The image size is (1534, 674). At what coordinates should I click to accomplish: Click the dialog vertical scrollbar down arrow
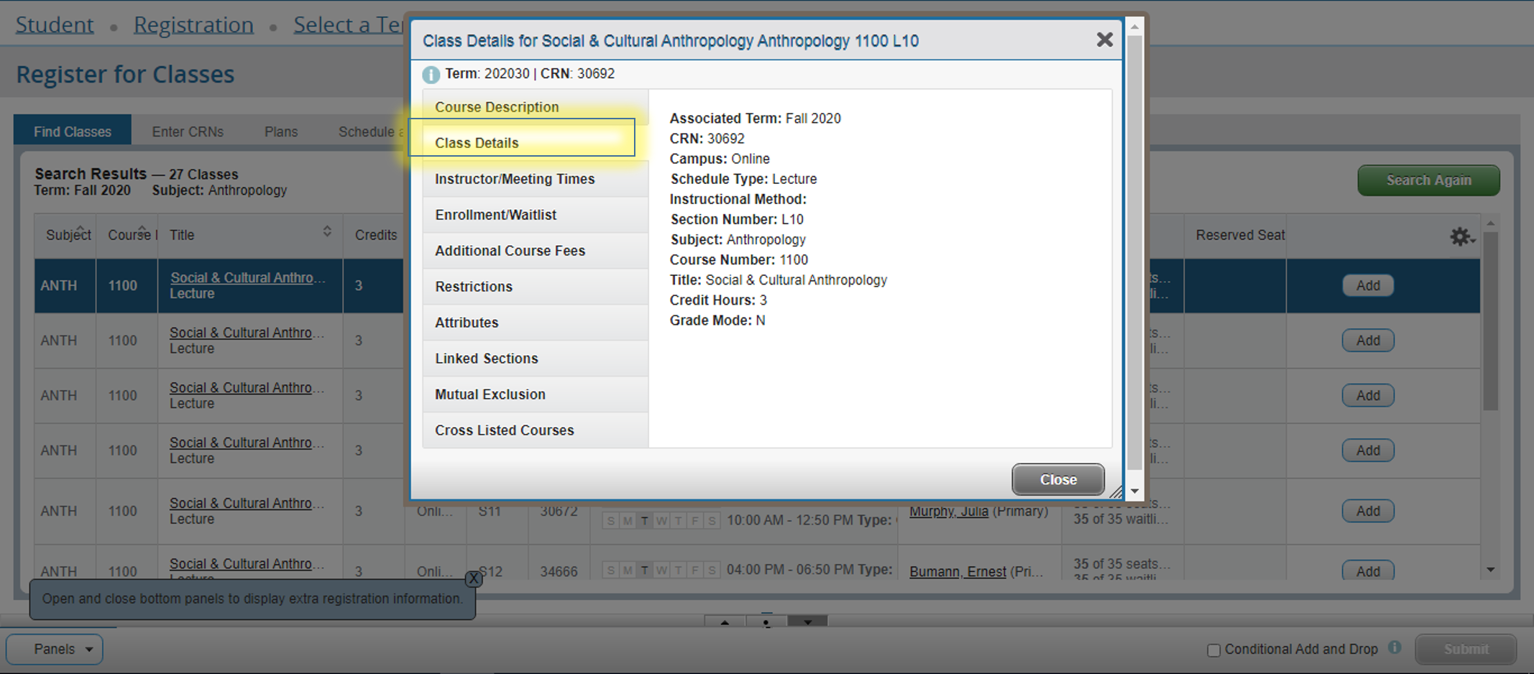pos(1134,491)
